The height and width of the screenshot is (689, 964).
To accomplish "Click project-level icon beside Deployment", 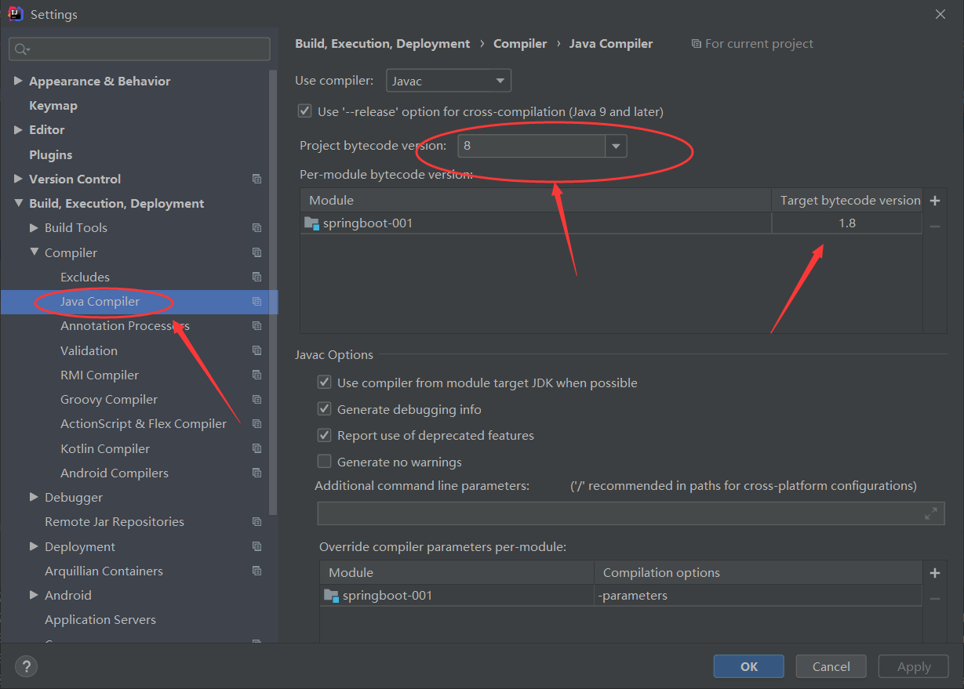I will [x=256, y=546].
